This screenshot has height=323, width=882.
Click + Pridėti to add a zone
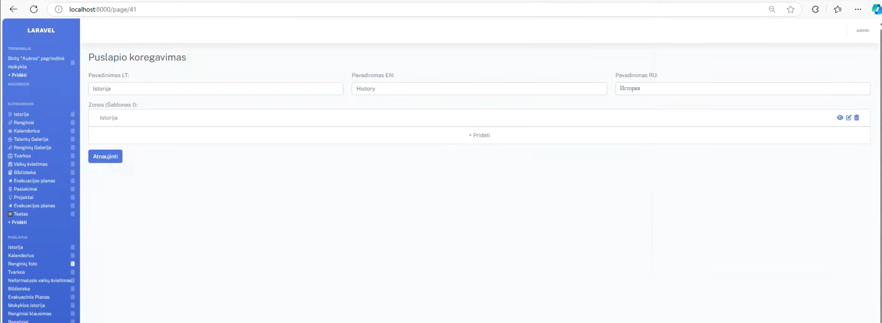click(x=479, y=135)
